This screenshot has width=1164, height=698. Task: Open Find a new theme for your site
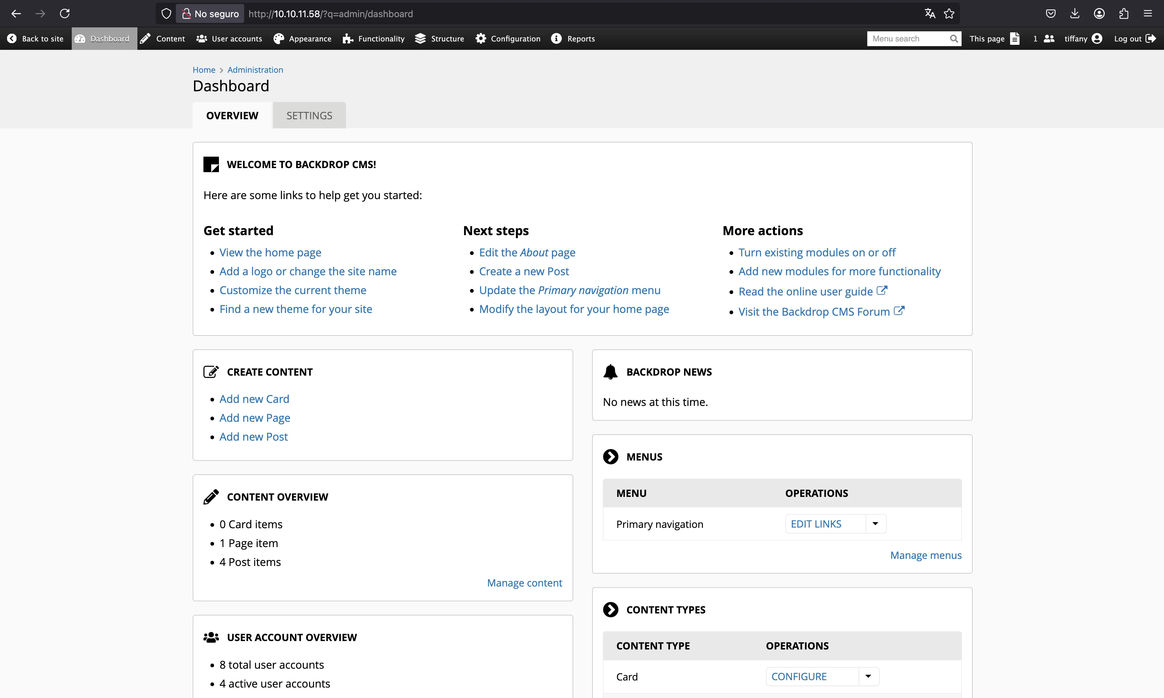click(x=296, y=309)
